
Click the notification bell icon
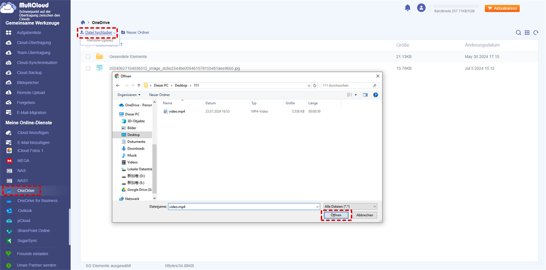[408, 8]
